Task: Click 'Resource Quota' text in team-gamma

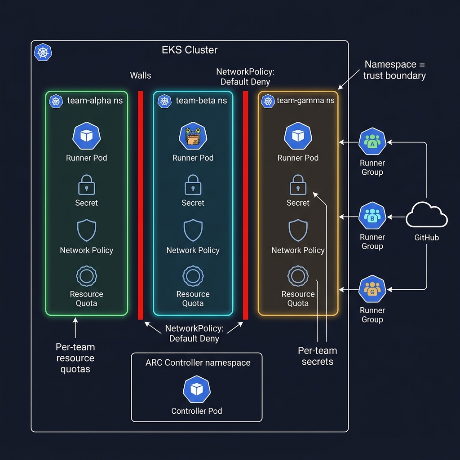Action: click(x=298, y=299)
